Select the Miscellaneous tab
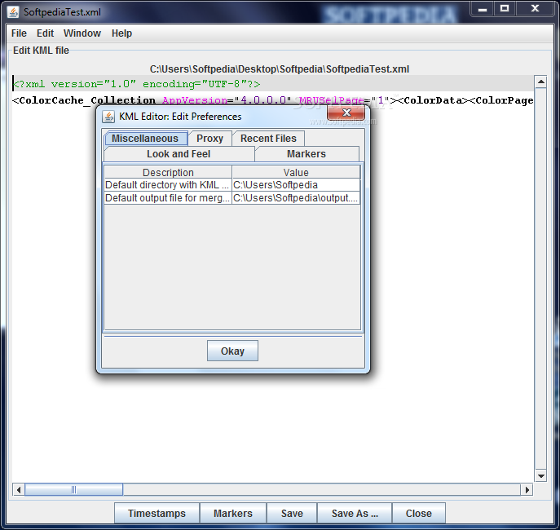 click(145, 139)
